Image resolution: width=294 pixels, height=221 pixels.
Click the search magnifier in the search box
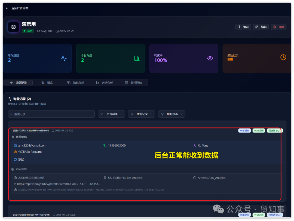(x=11, y=114)
